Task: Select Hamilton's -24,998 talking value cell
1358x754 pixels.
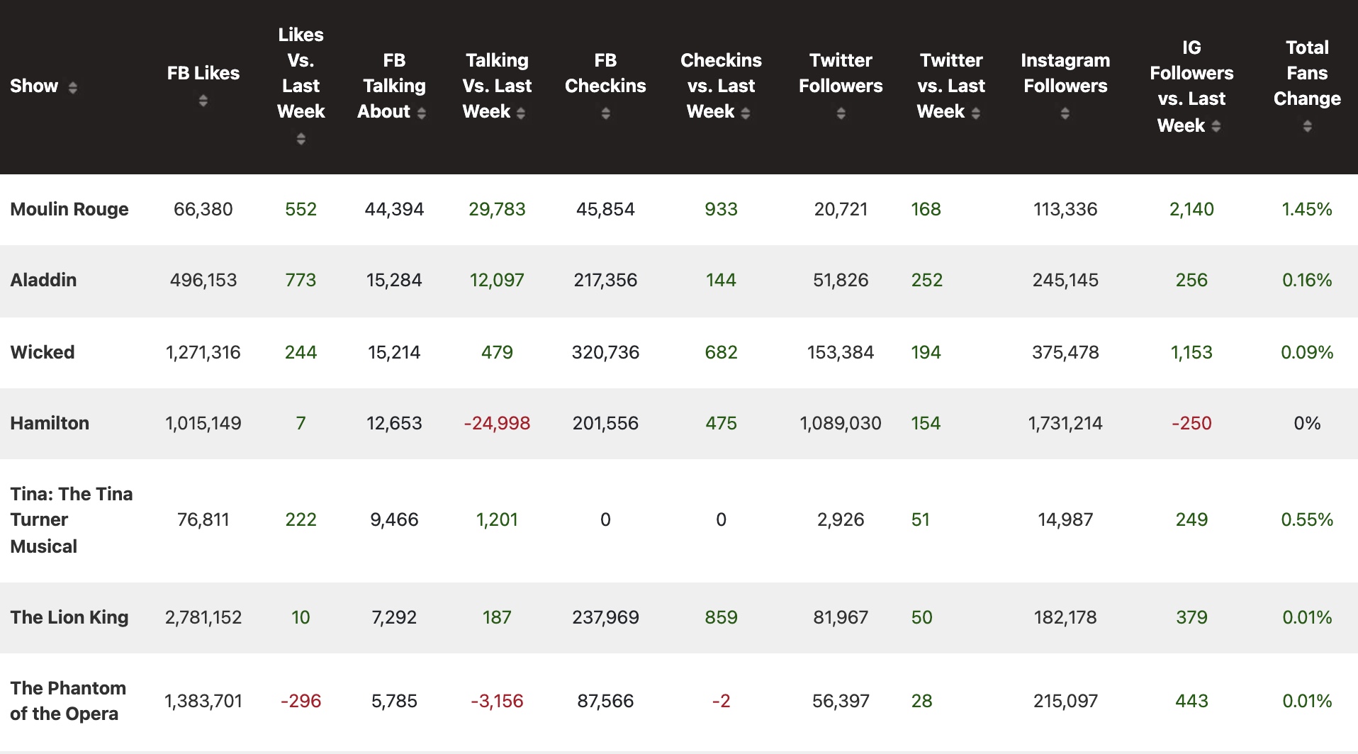Action: tap(497, 423)
